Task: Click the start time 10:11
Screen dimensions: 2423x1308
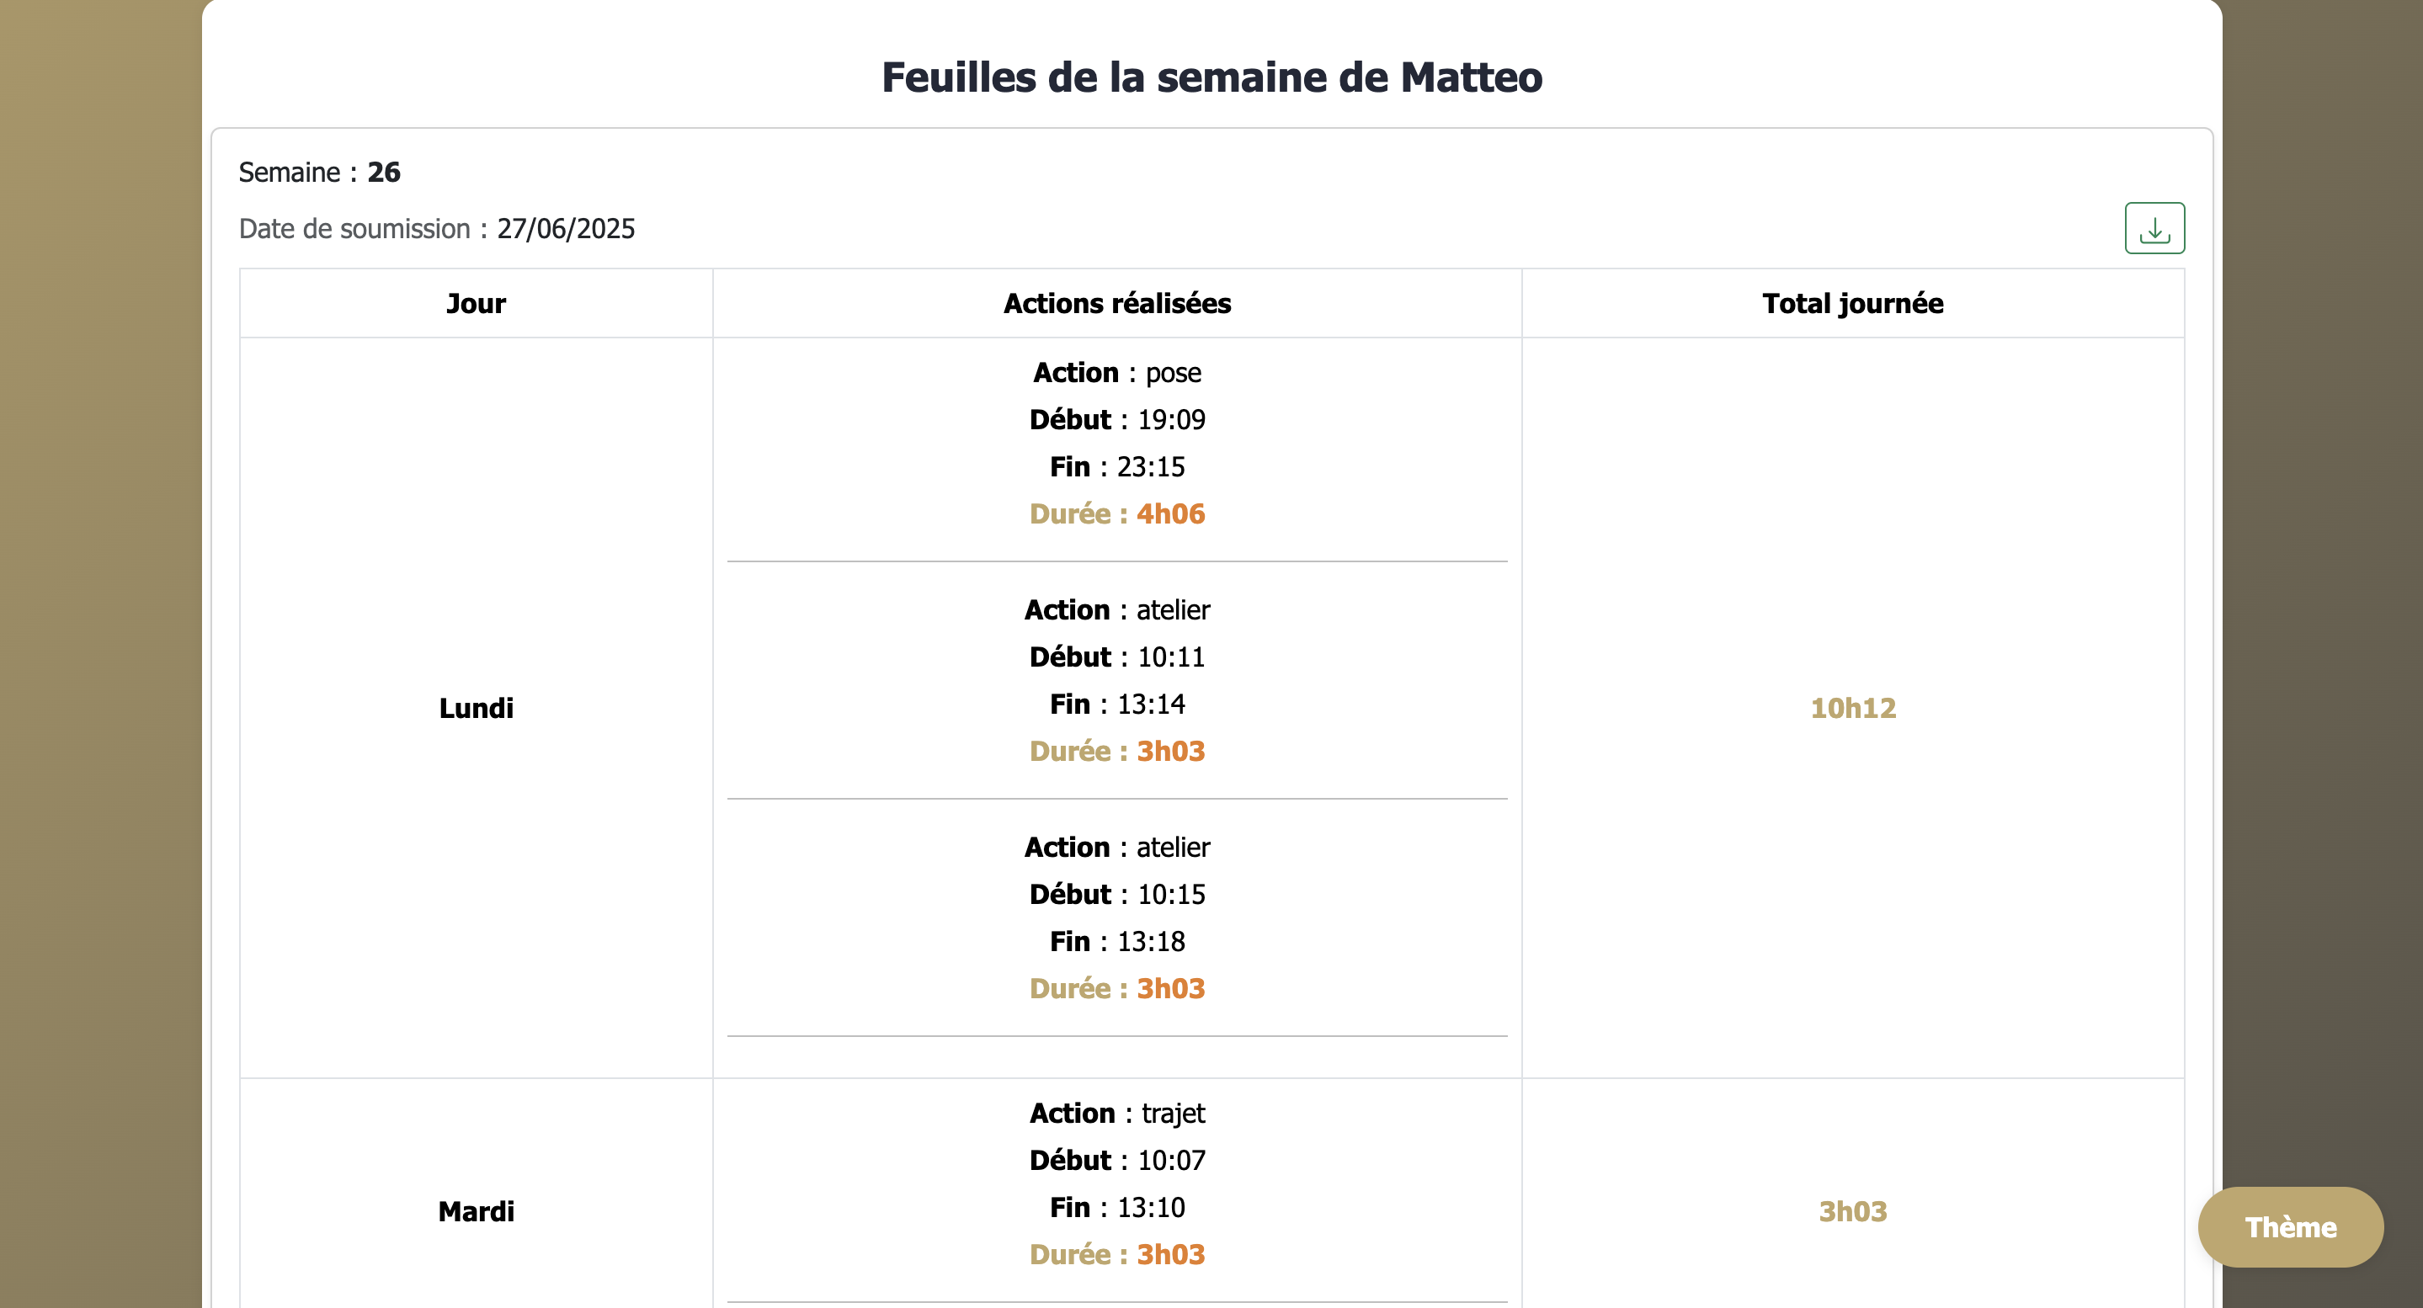Action: (x=1171, y=657)
